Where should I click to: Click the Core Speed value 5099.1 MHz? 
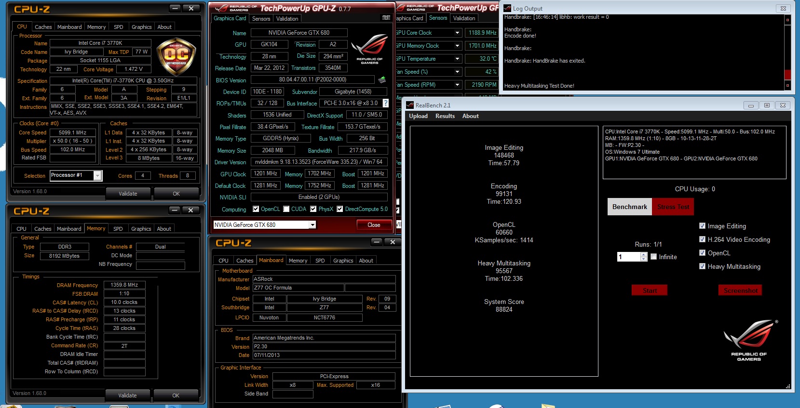tap(72, 132)
